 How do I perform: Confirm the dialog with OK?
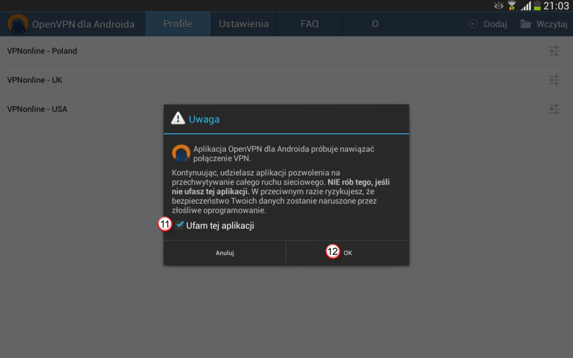(x=347, y=253)
